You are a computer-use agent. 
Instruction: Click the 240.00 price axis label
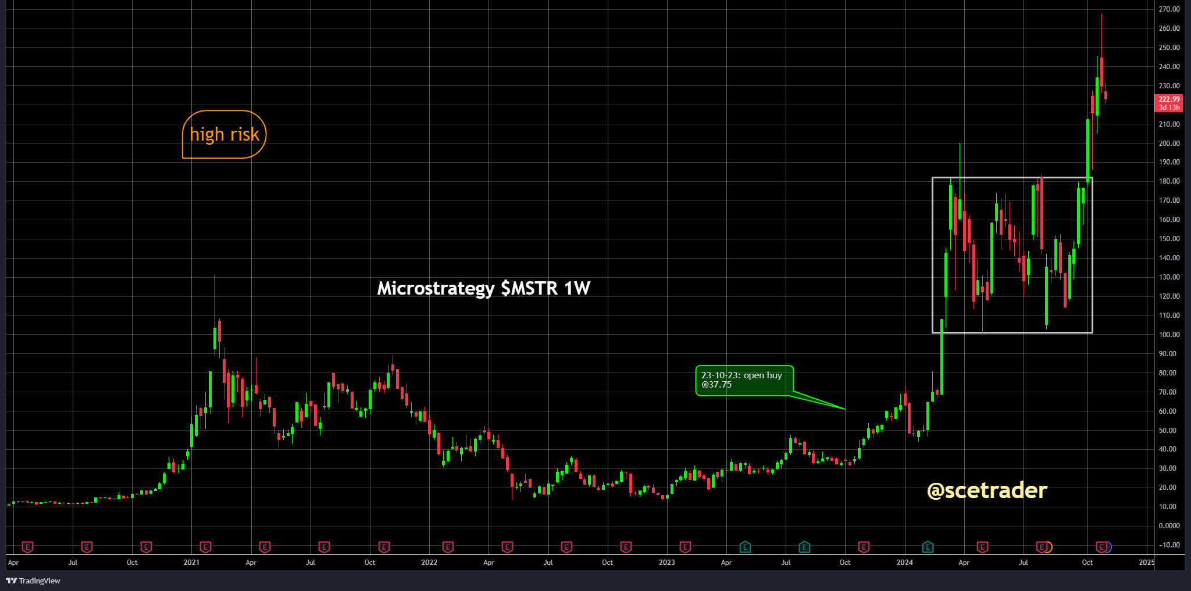pyautogui.click(x=1169, y=67)
